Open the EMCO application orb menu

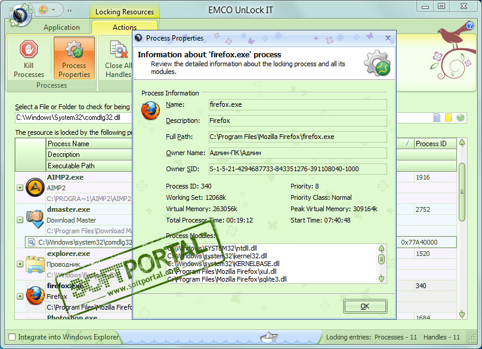coord(20,15)
